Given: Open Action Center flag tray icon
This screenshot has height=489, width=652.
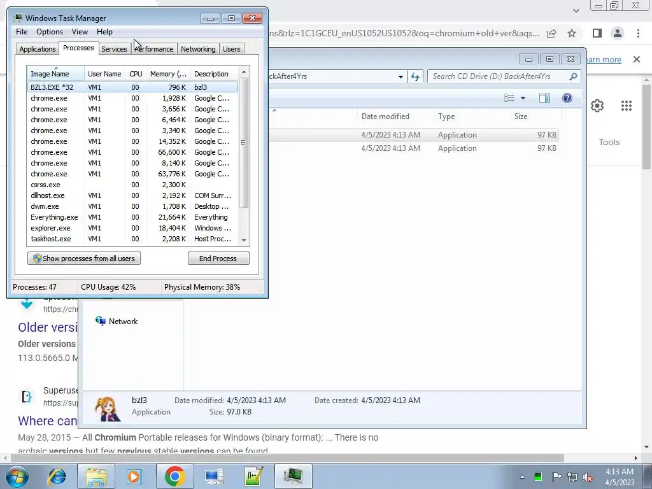Looking at the screenshot, I should [556, 476].
